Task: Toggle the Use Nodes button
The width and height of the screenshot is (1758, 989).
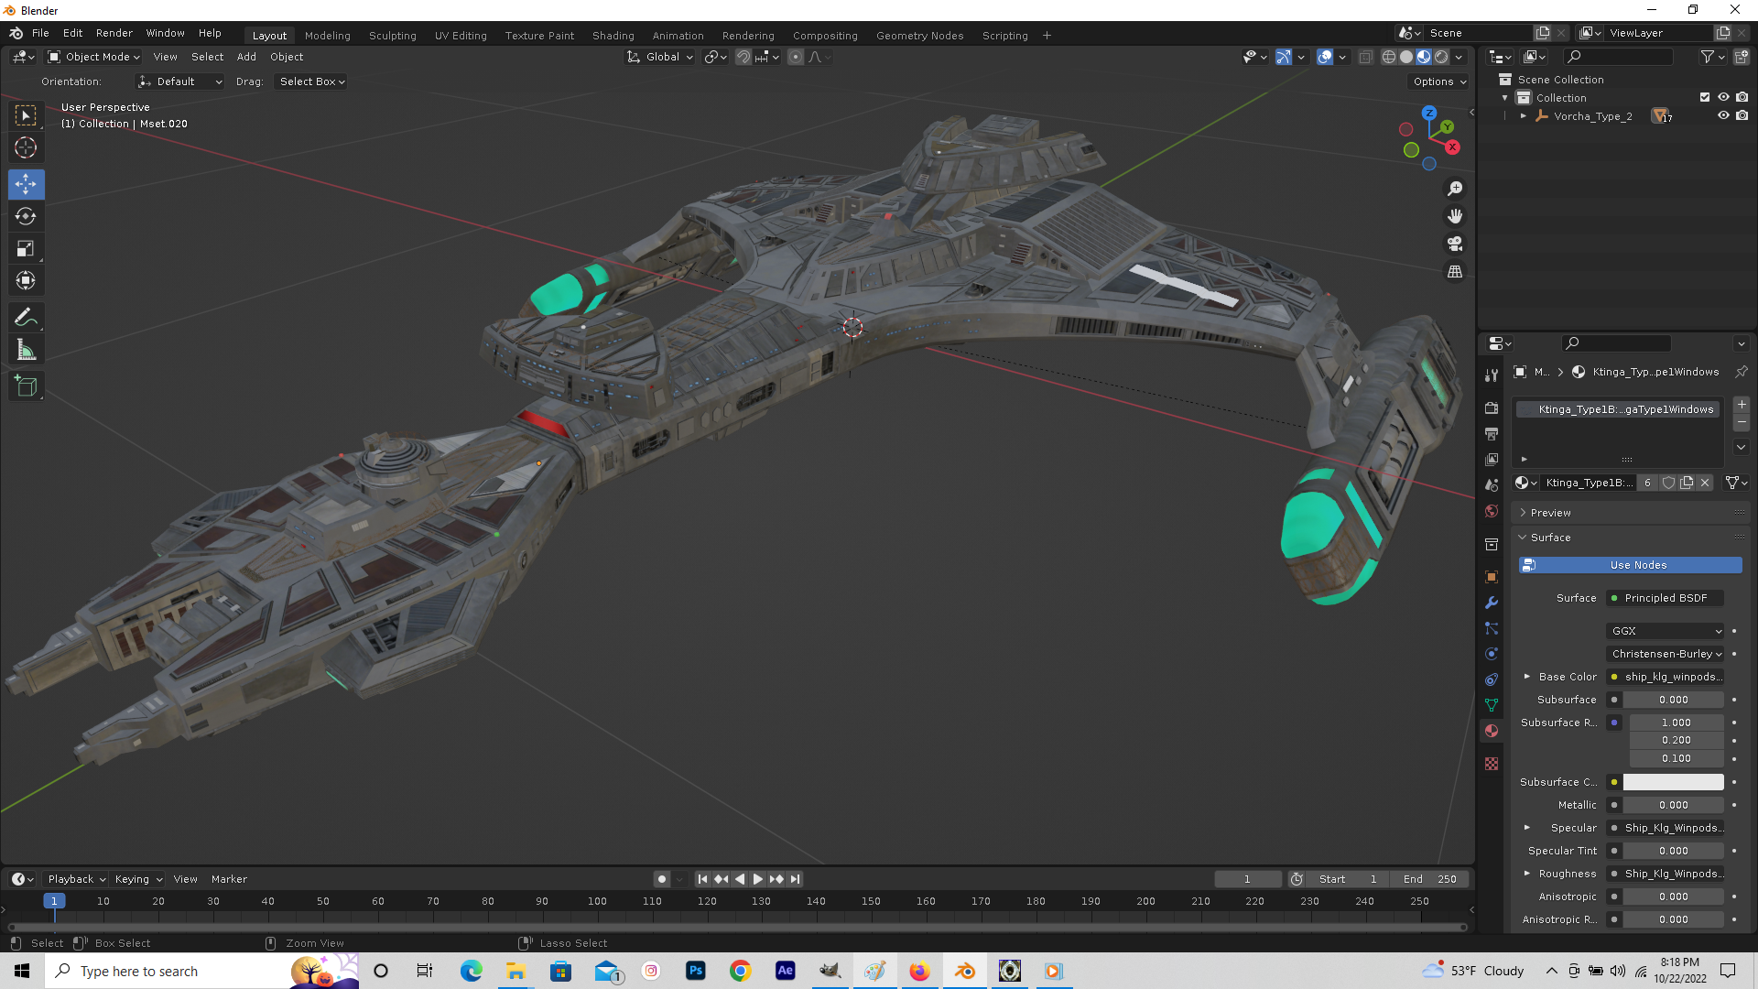Action: click(1630, 565)
